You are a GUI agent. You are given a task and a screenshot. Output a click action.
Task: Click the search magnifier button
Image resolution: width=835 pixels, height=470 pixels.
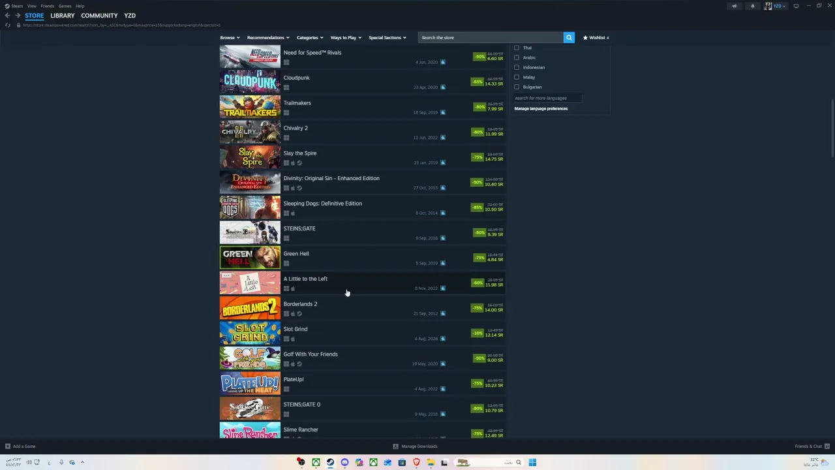coord(569,38)
